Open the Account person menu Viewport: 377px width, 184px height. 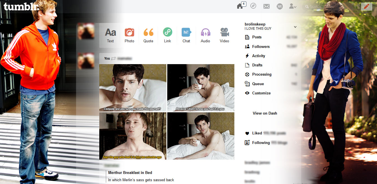[x=293, y=6]
